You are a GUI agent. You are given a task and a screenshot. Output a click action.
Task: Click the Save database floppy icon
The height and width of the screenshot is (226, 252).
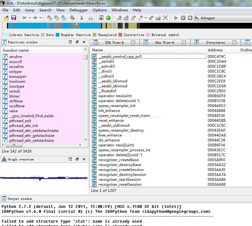tap(14, 18)
